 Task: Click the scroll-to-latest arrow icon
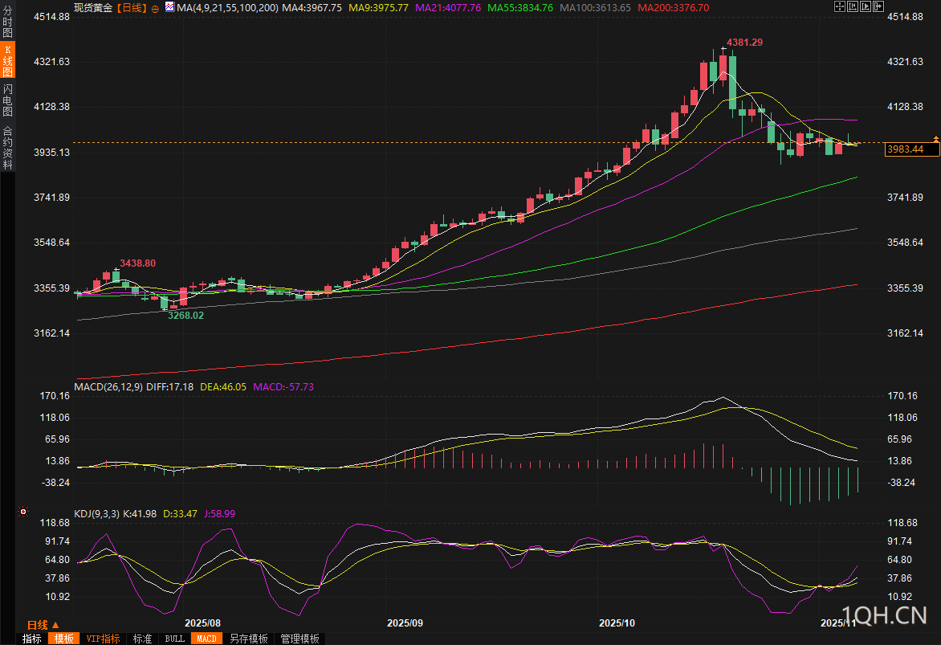(x=877, y=7)
